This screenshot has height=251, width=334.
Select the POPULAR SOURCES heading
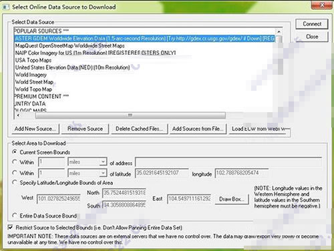click(41, 31)
